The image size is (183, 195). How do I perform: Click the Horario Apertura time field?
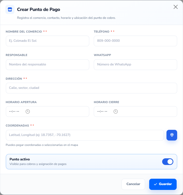click(x=48, y=112)
